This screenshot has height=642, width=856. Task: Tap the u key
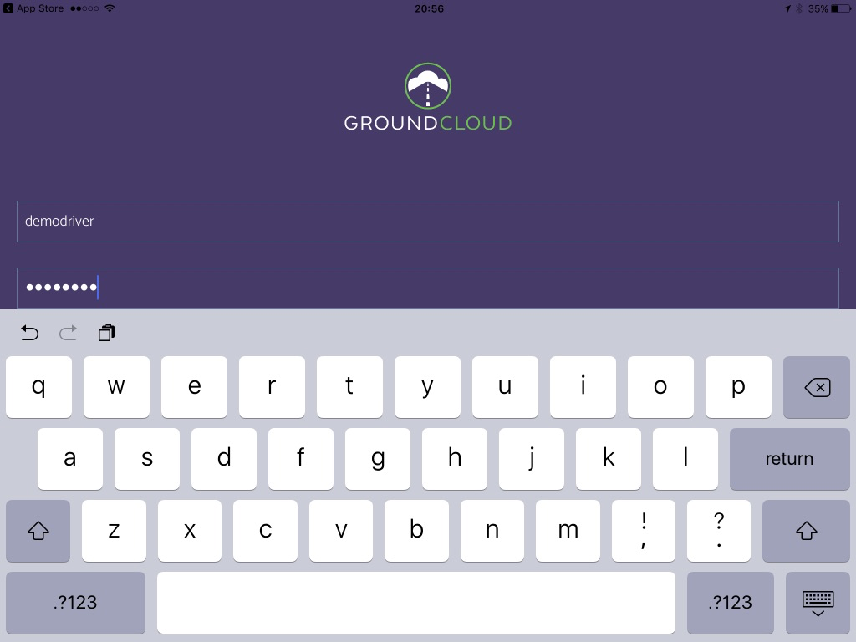(505, 387)
